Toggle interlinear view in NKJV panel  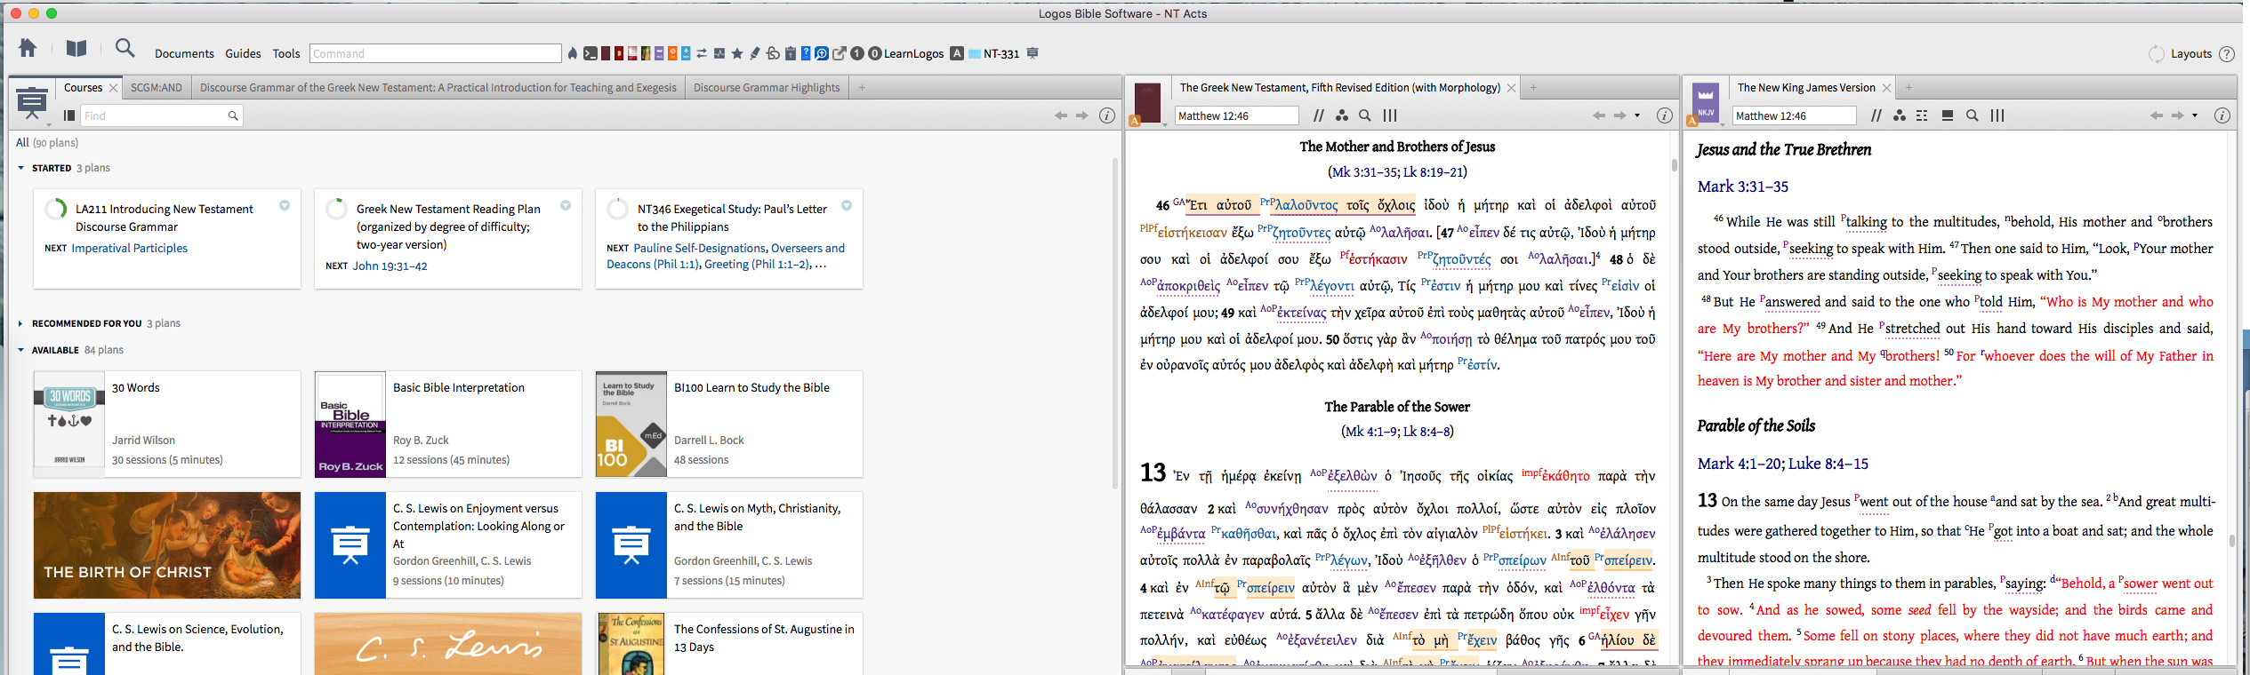pos(1922,115)
